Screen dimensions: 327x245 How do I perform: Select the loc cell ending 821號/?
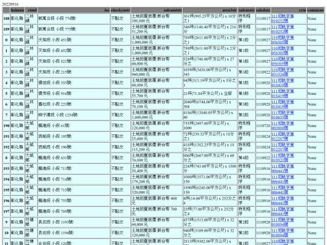pyautogui.click(x=74, y=62)
